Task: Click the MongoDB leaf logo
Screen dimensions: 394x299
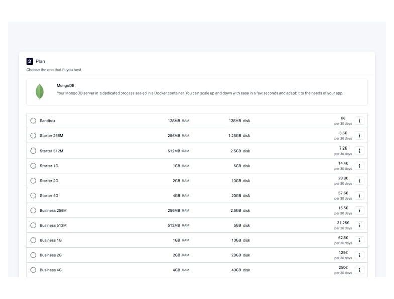Action: pyautogui.click(x=39, y=92)
